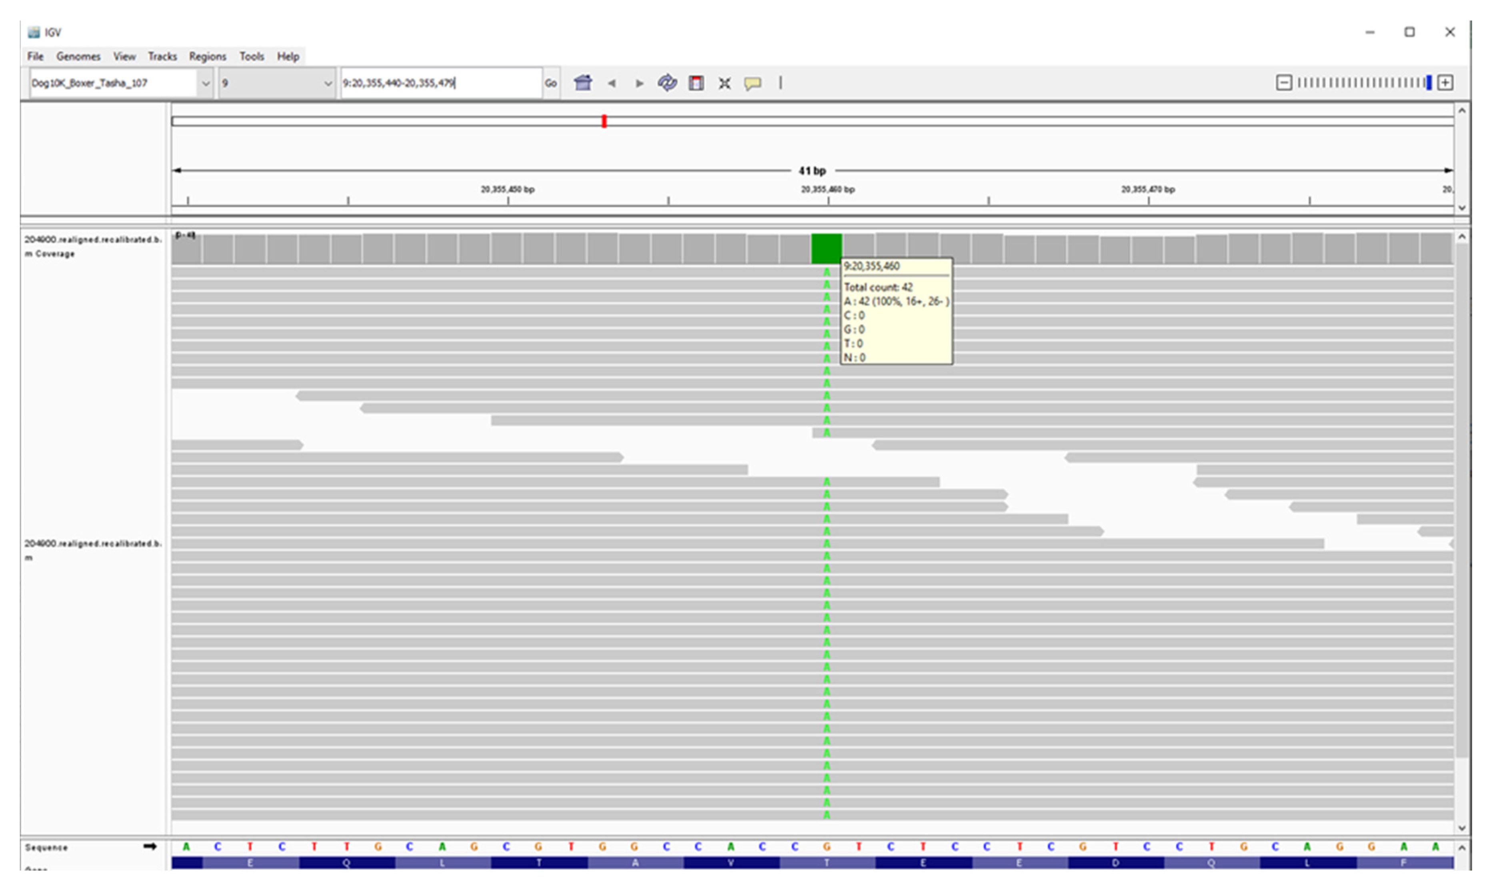Open the chromosome 9 dropdown
Screen dimensions: 1485x895
(x=328, y=83)
